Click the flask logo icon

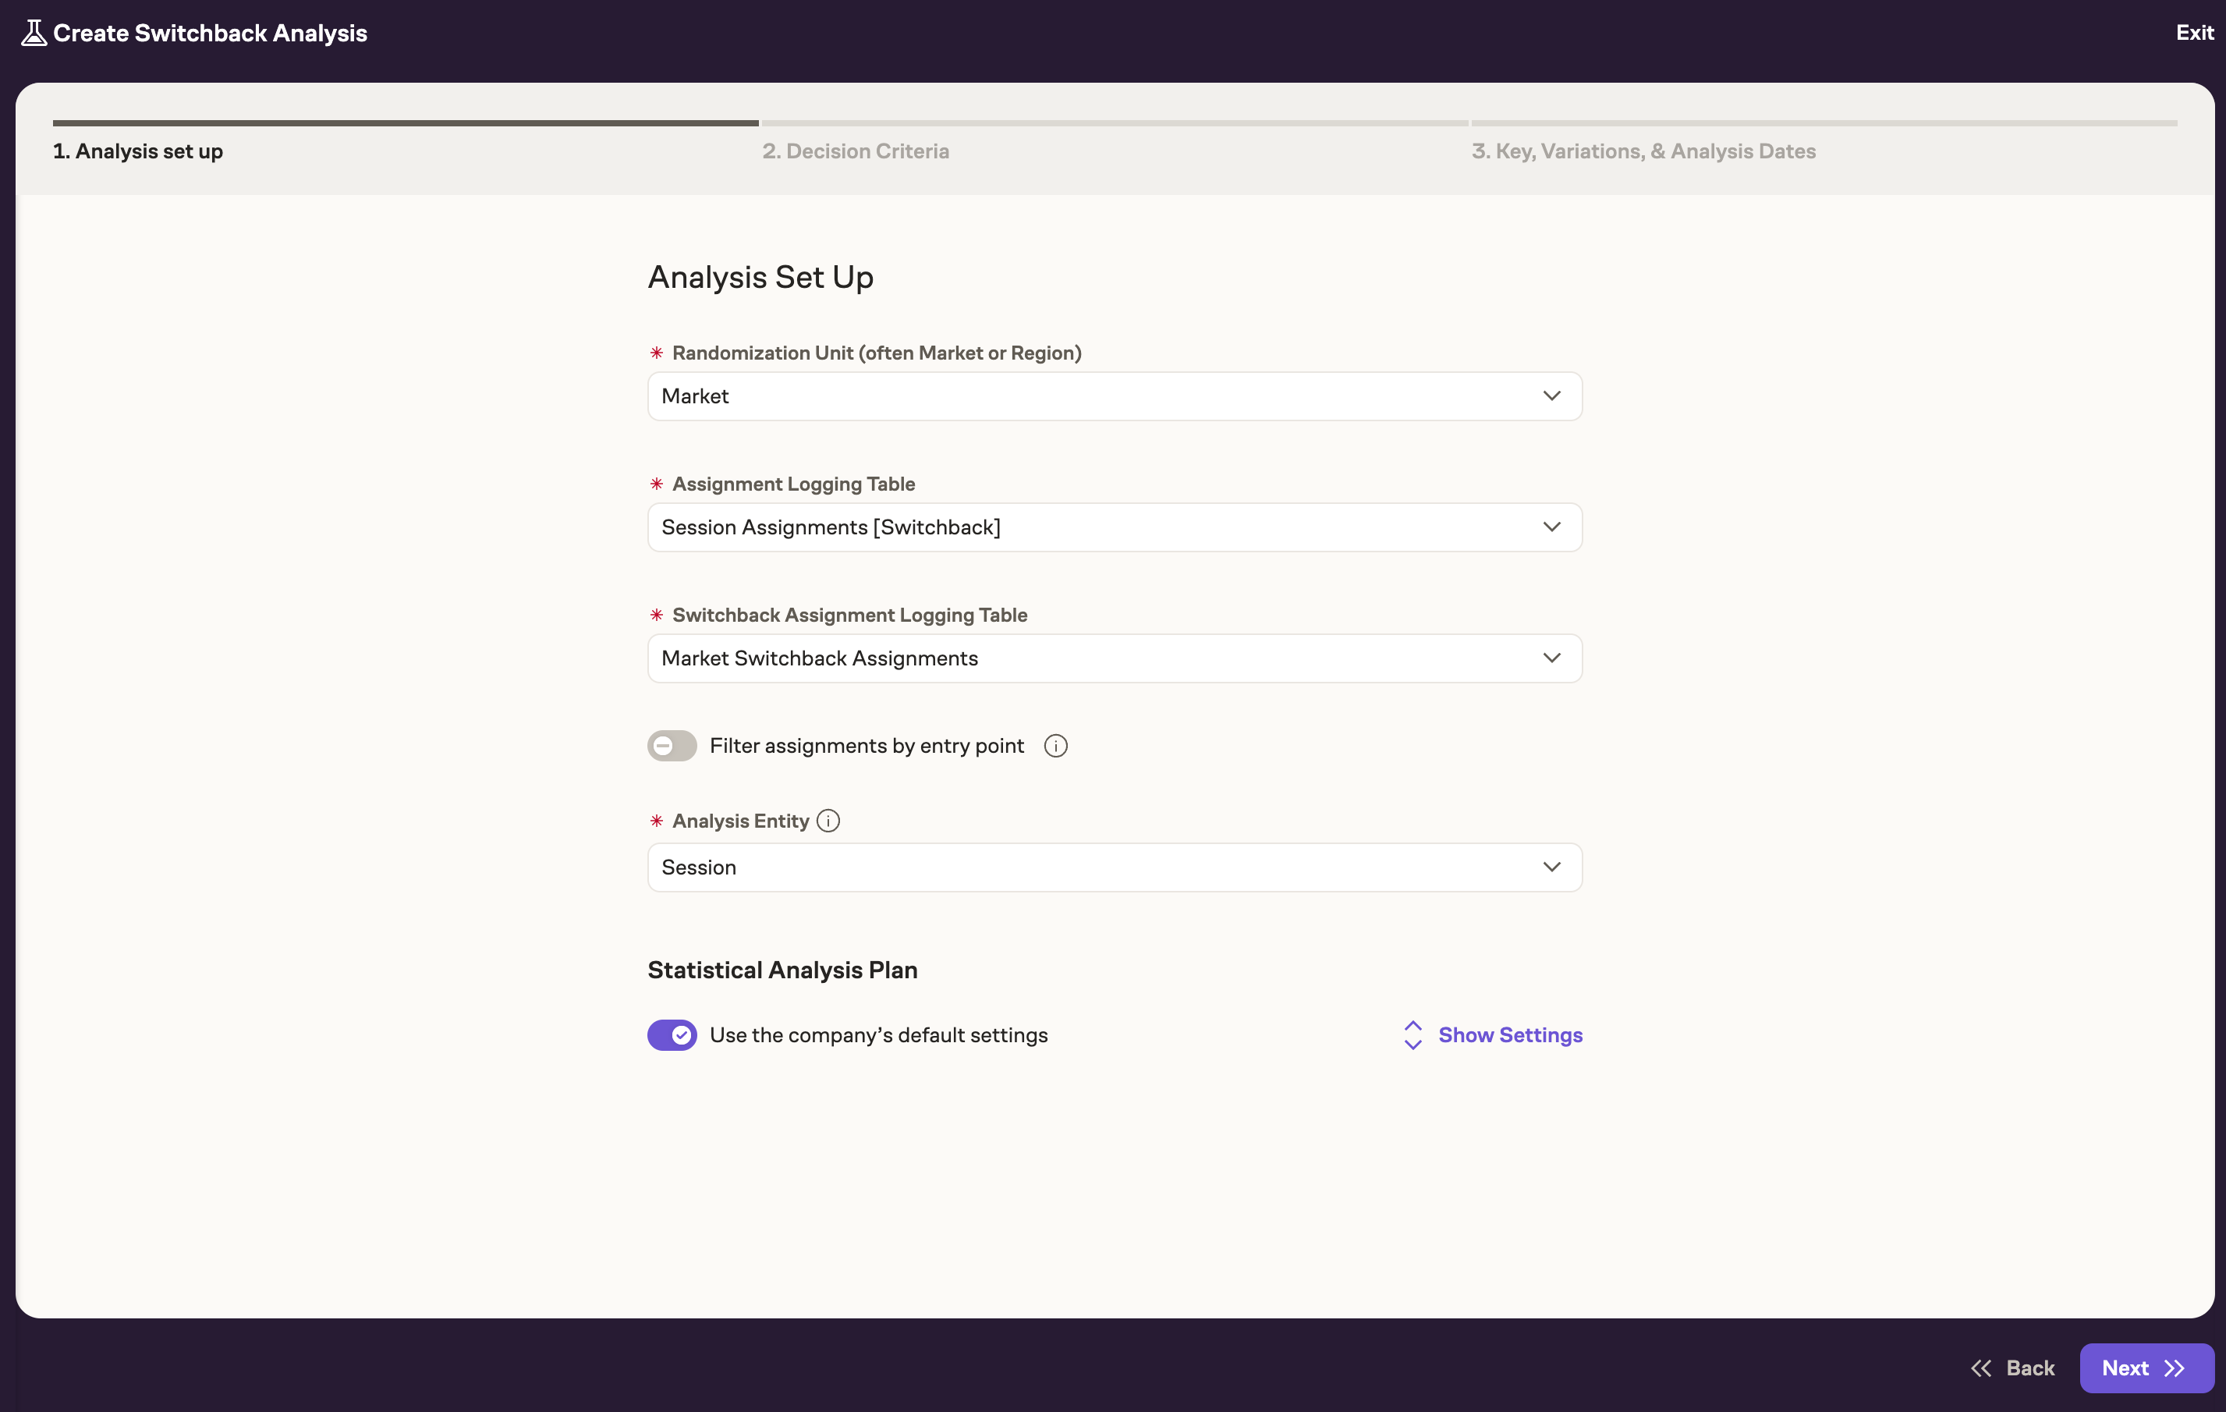click(34, 32)
